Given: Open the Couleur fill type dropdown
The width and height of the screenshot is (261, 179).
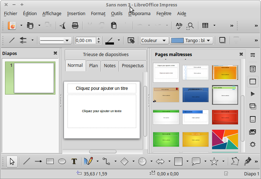Looking at the screenshot, I should click(x=155, y=41).
